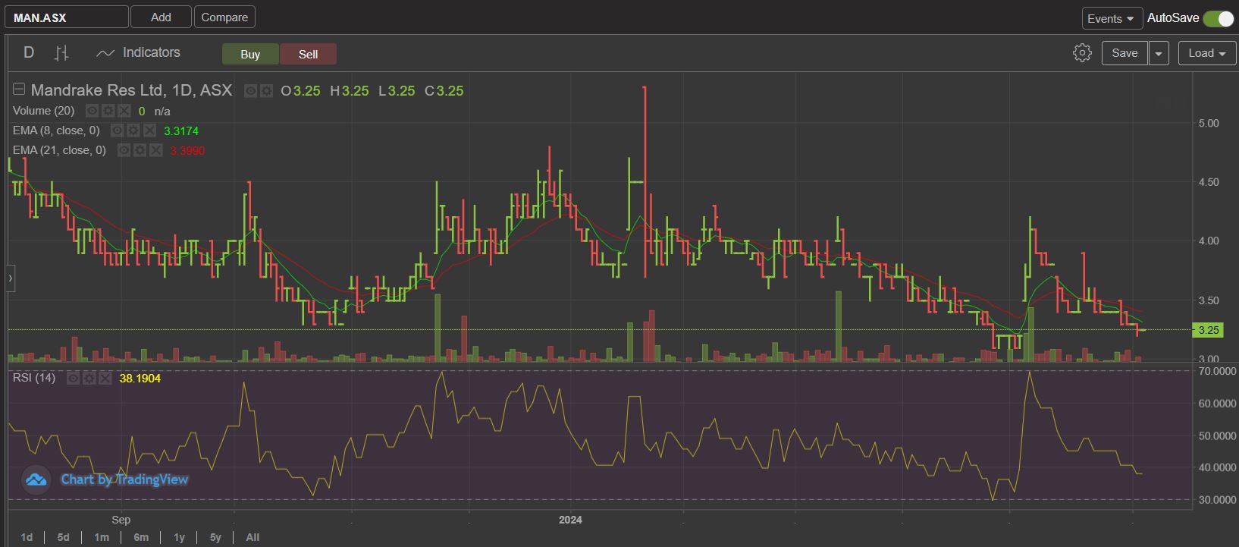1239x547 pixels.
Task: Open the Save options dropdown arrow
Action: point(1159,53)
